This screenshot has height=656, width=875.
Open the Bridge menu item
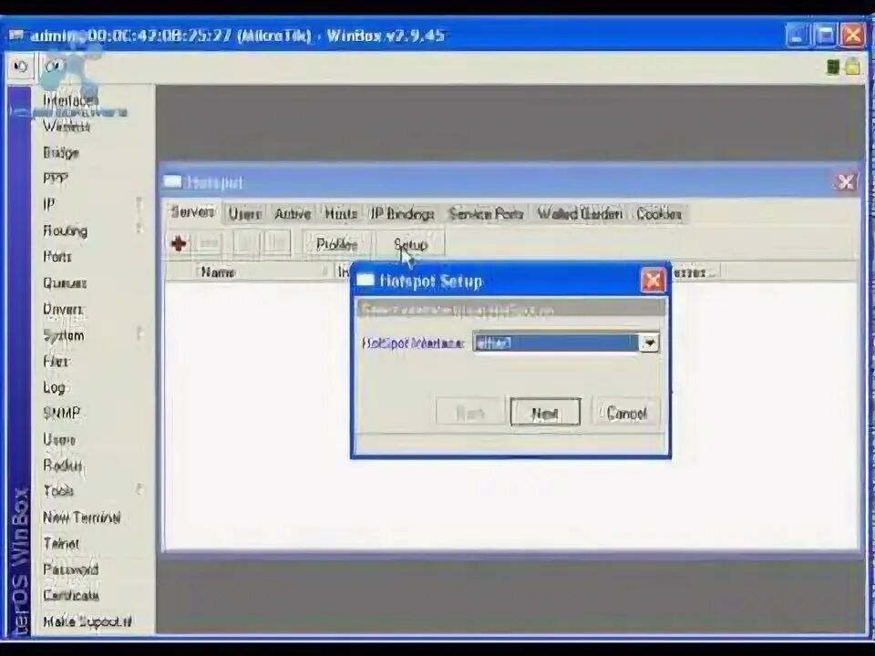[61, 152]
